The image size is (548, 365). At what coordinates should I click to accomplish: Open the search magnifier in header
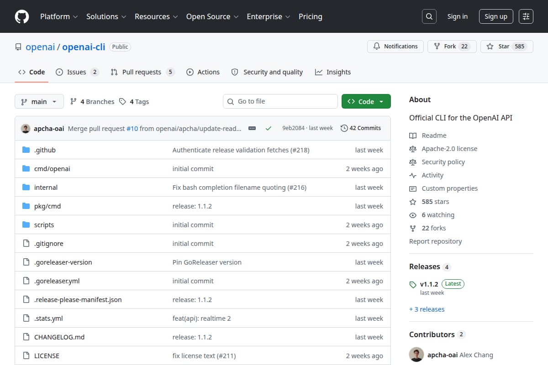429,16
